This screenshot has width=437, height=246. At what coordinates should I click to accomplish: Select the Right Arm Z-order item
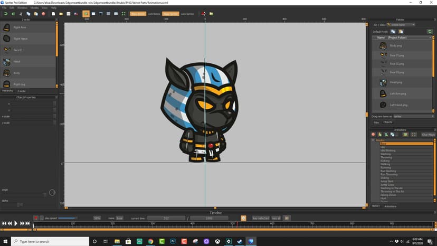[x=28, y=27]
